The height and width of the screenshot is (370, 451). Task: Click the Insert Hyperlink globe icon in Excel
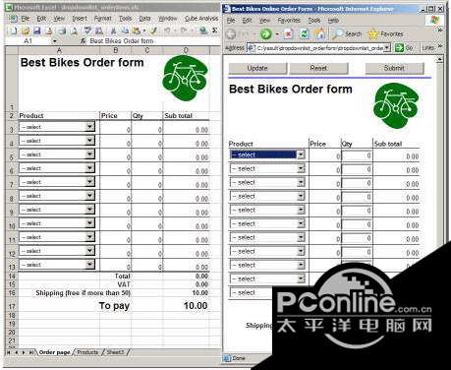click(x=203, y=31)
